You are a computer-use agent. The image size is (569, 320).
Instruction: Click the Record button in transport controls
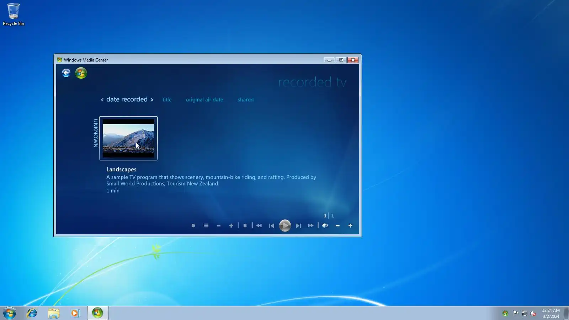click(x=193, y=226)
